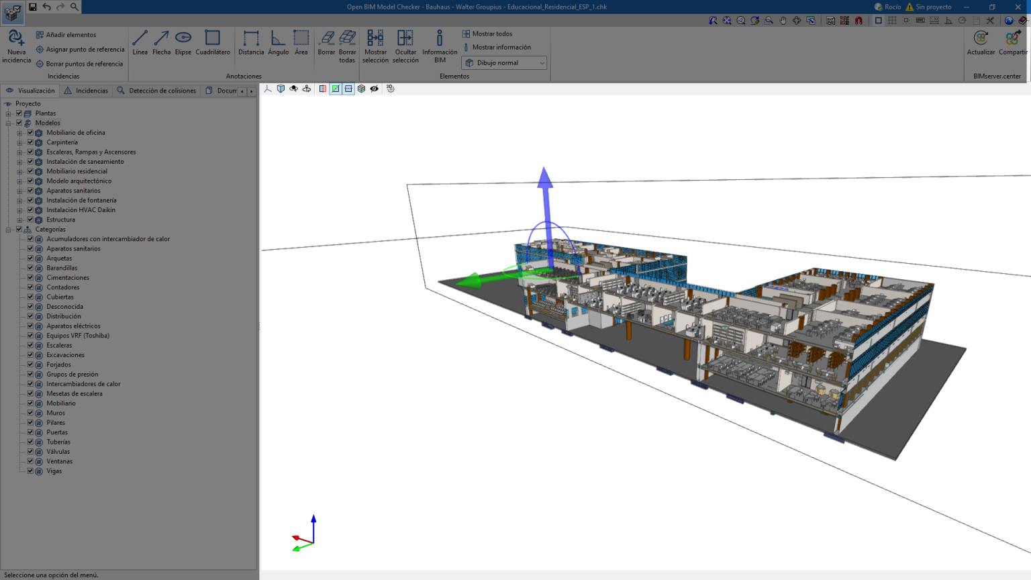
Task: Click Mostrar selección tool
Action: 375,46
